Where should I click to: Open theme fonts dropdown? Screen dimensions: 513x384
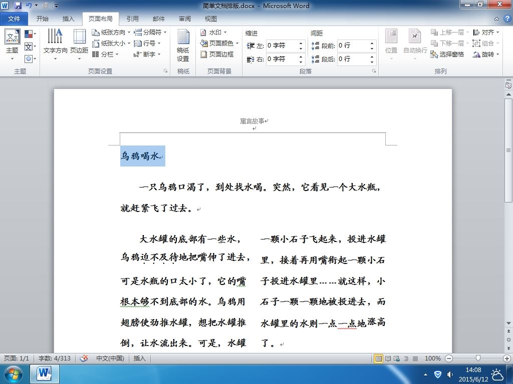pyautogui.click(x=30, y=46)
